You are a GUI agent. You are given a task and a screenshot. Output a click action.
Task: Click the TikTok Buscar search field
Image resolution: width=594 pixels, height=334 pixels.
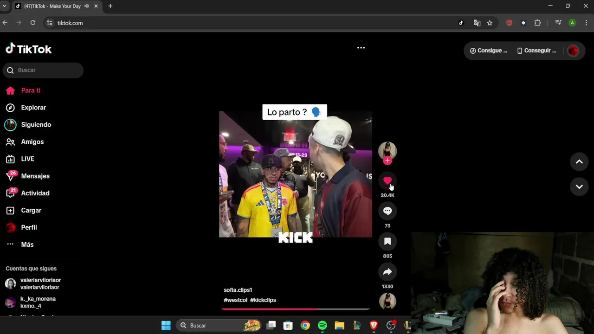pos(43,70)
